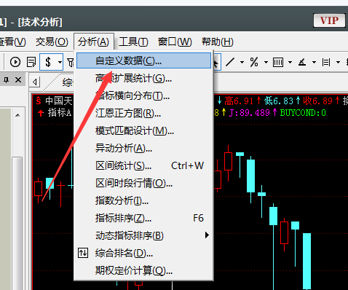
Task: Select the percent line drawing tool
Action: (254, 62)
